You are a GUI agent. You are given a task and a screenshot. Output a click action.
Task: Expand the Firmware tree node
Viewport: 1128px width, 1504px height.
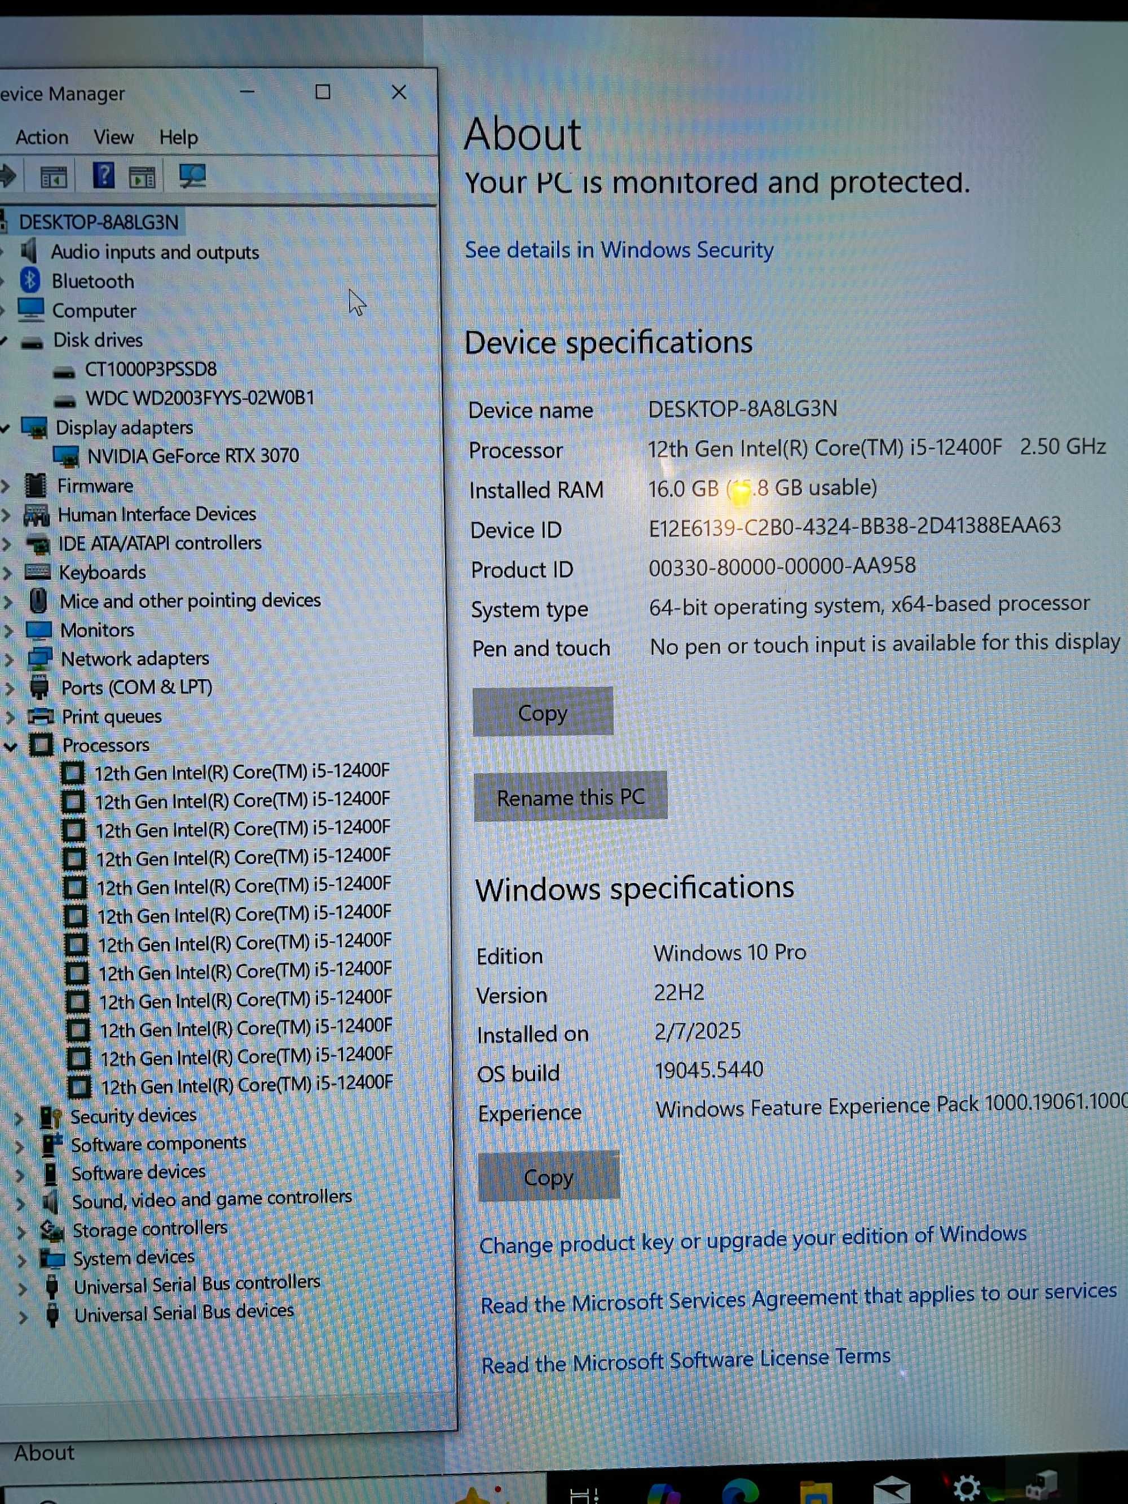pos(6,486)
